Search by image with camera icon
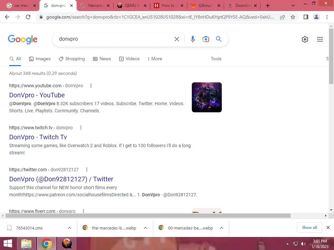Screen dimensions: 334x250 tap(205, 39)
